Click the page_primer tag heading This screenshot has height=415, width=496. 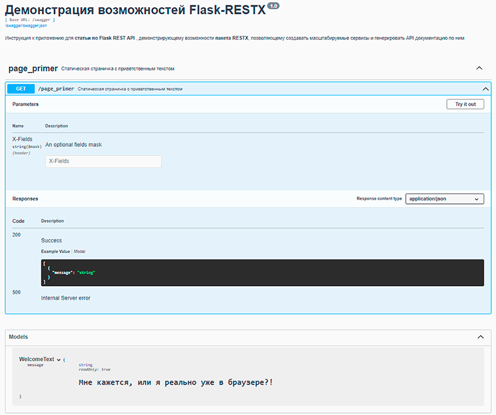[33, 68]
